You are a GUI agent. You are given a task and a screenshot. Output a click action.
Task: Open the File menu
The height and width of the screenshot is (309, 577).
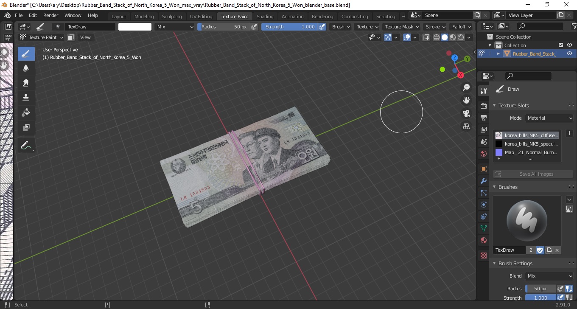tap(19, 15)
